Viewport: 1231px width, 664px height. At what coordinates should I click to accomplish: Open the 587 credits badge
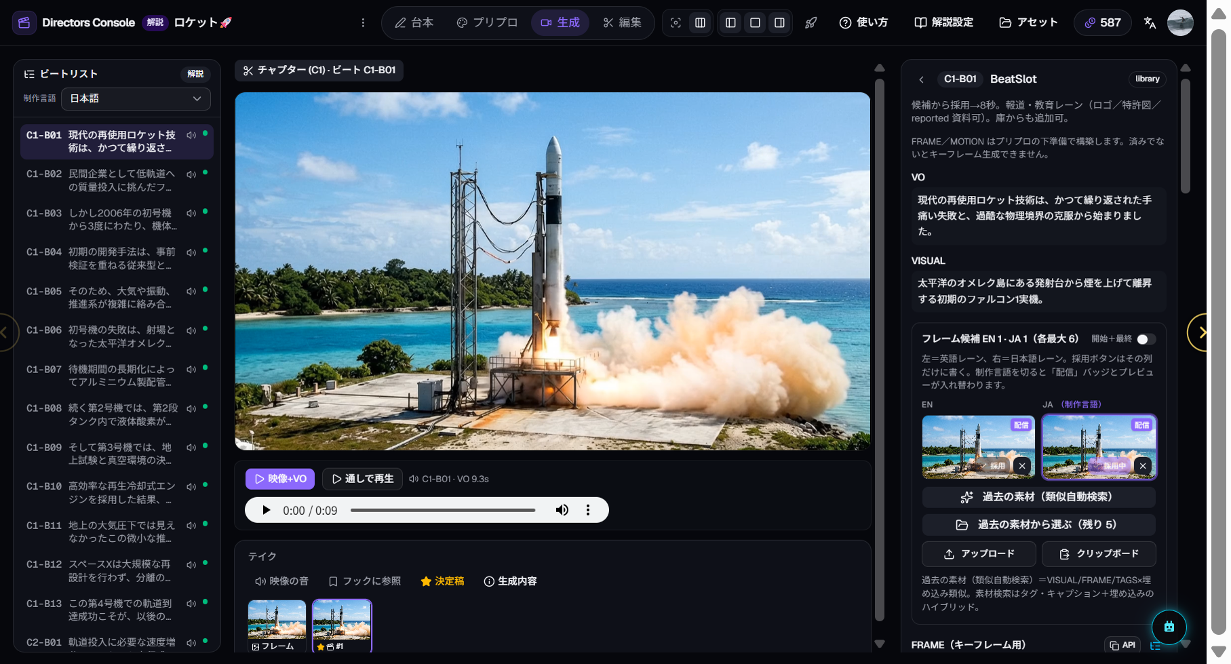(1102, 23)
